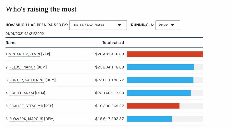Click the arrow icon beside 2022
The height and width of the screenshot is (129, 233).
172,25
